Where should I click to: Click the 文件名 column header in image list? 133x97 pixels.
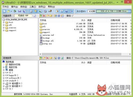click(43, 20)
